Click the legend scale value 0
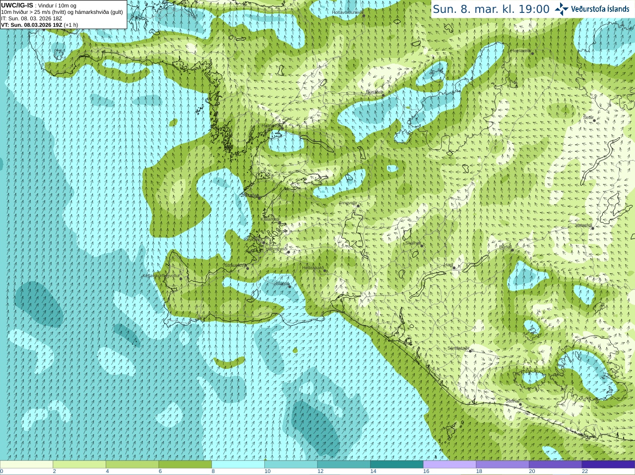 pos(1,472)
